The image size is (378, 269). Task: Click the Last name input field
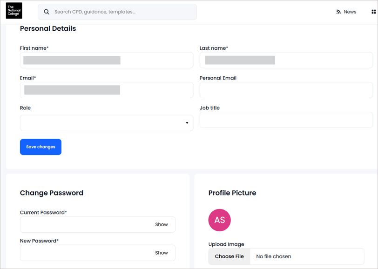pos(286,60)
